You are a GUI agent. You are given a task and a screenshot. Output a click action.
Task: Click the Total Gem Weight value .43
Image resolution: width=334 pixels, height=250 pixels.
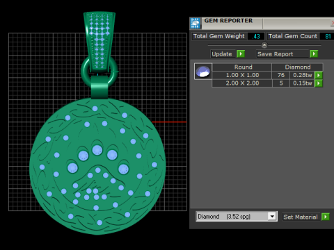[256, 36]
